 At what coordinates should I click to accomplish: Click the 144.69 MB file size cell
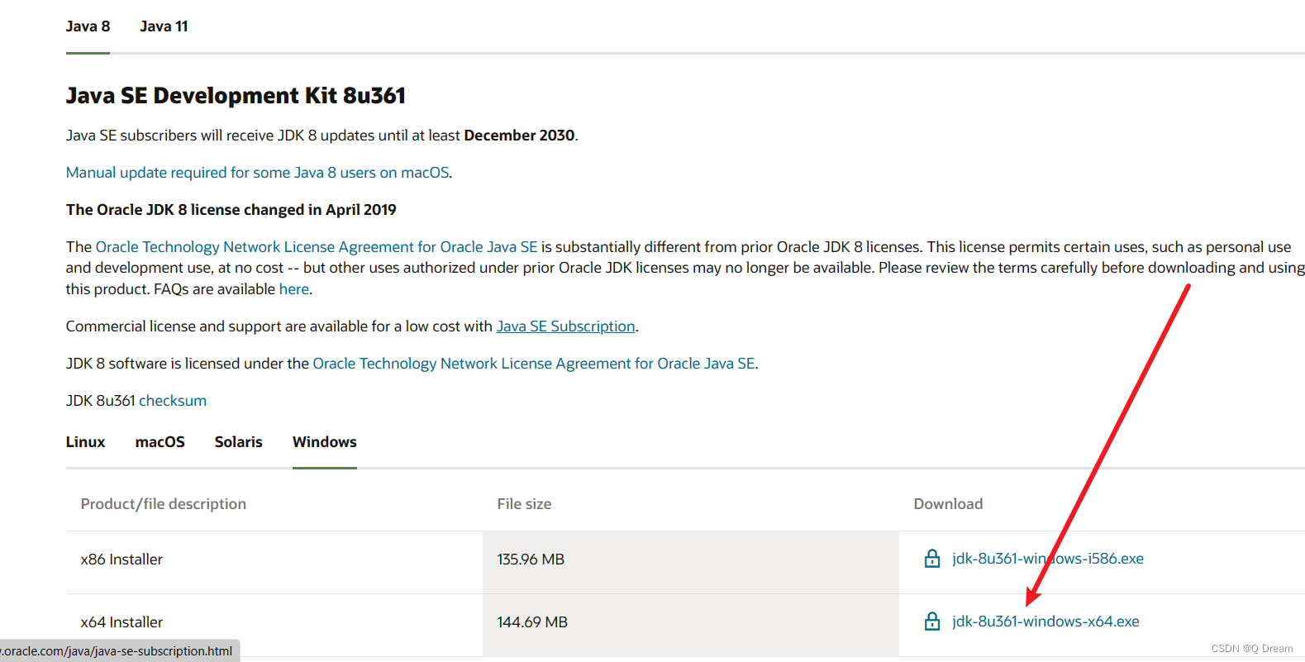point(532,622)
